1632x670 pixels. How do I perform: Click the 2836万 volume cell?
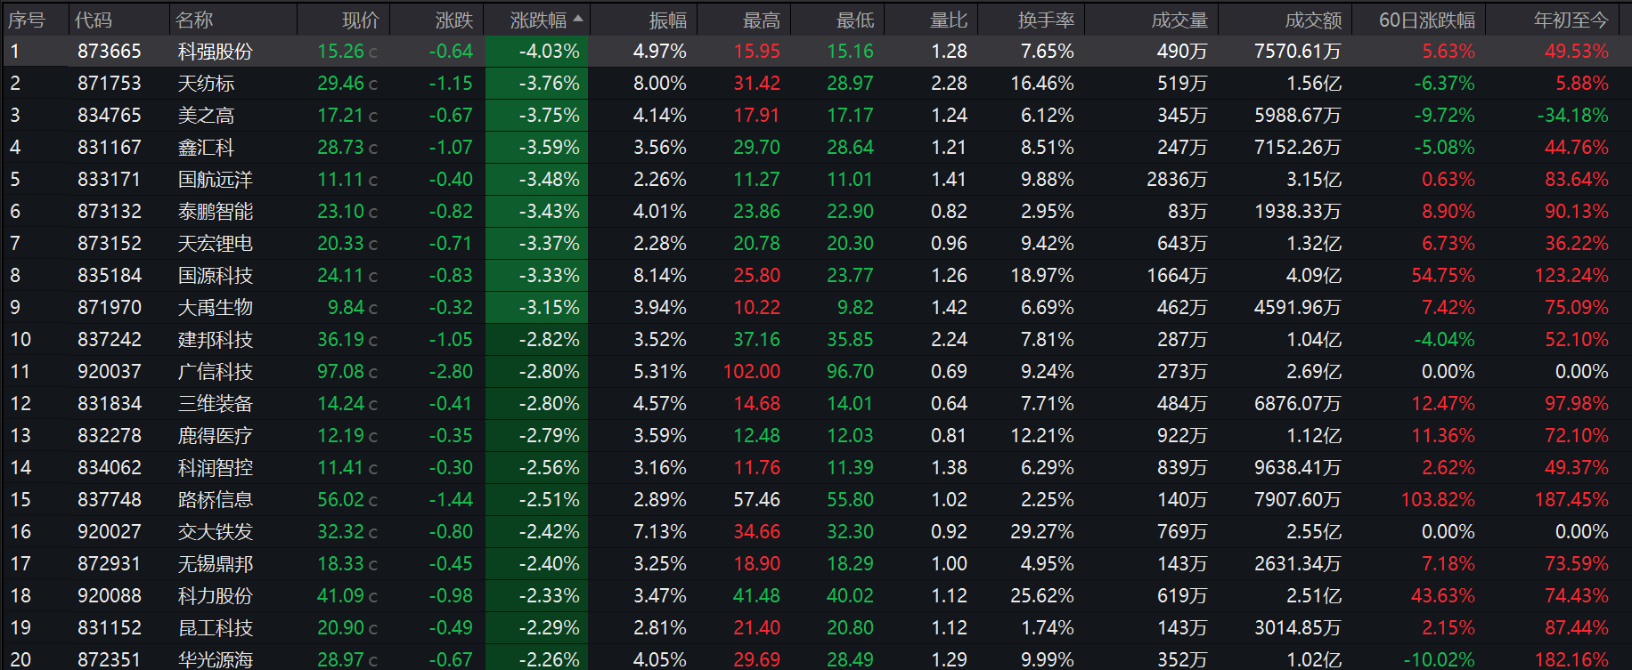pos(1177,180)
